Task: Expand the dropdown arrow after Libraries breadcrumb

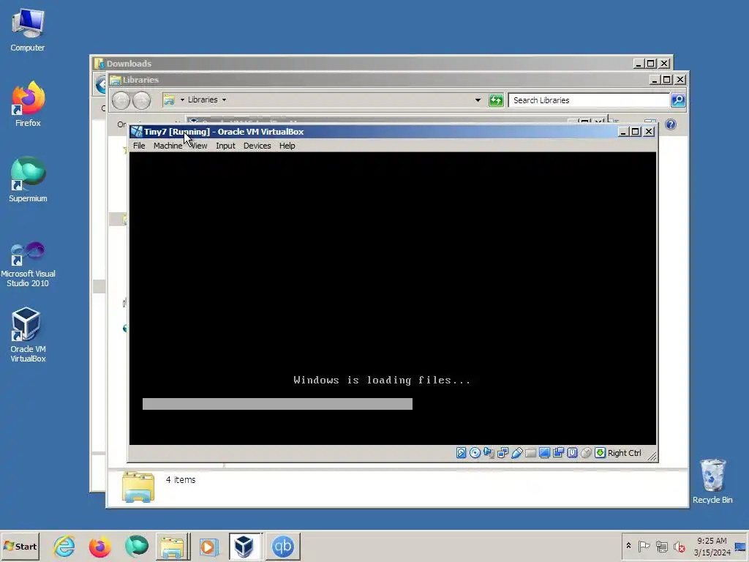Action: (x=224, y=100)
